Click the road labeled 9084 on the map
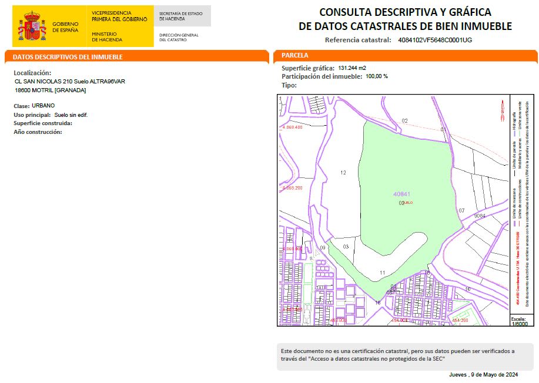Image resolution: width=539 pixels, height=383 pixels. [480, 216]
